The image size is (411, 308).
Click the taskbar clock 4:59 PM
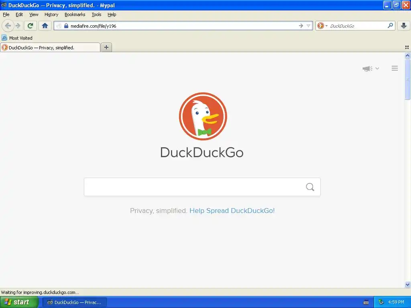(396, 302)
